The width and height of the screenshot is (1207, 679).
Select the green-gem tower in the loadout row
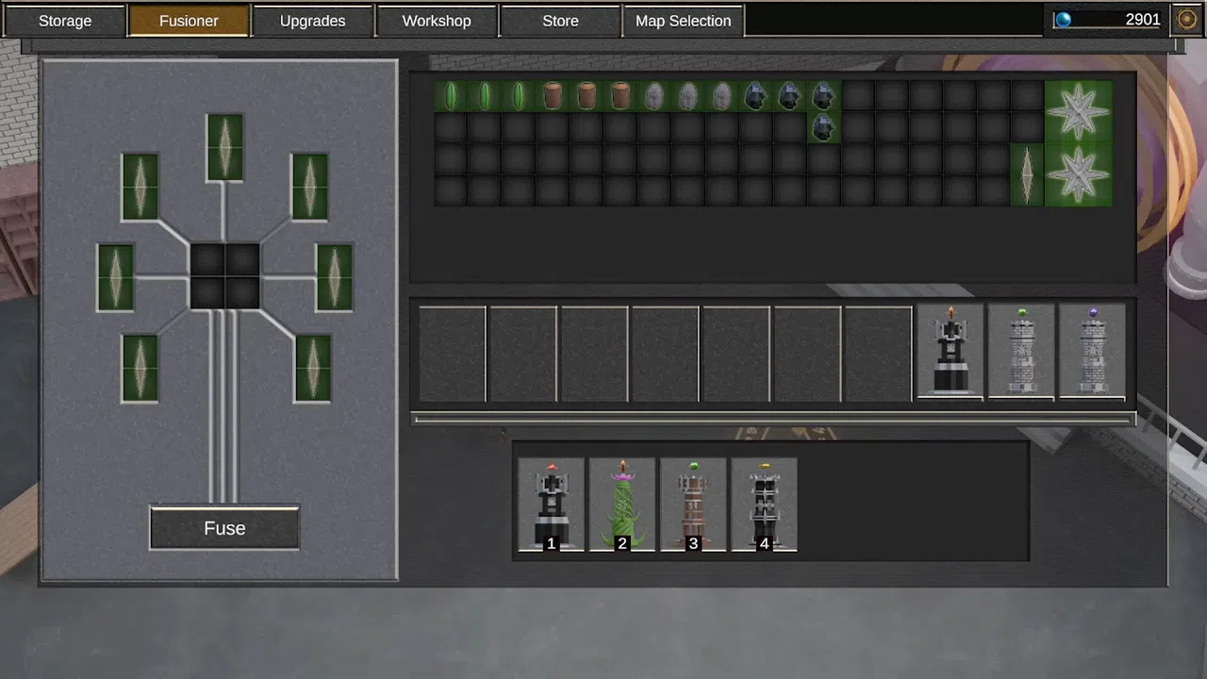point(1021,351)
